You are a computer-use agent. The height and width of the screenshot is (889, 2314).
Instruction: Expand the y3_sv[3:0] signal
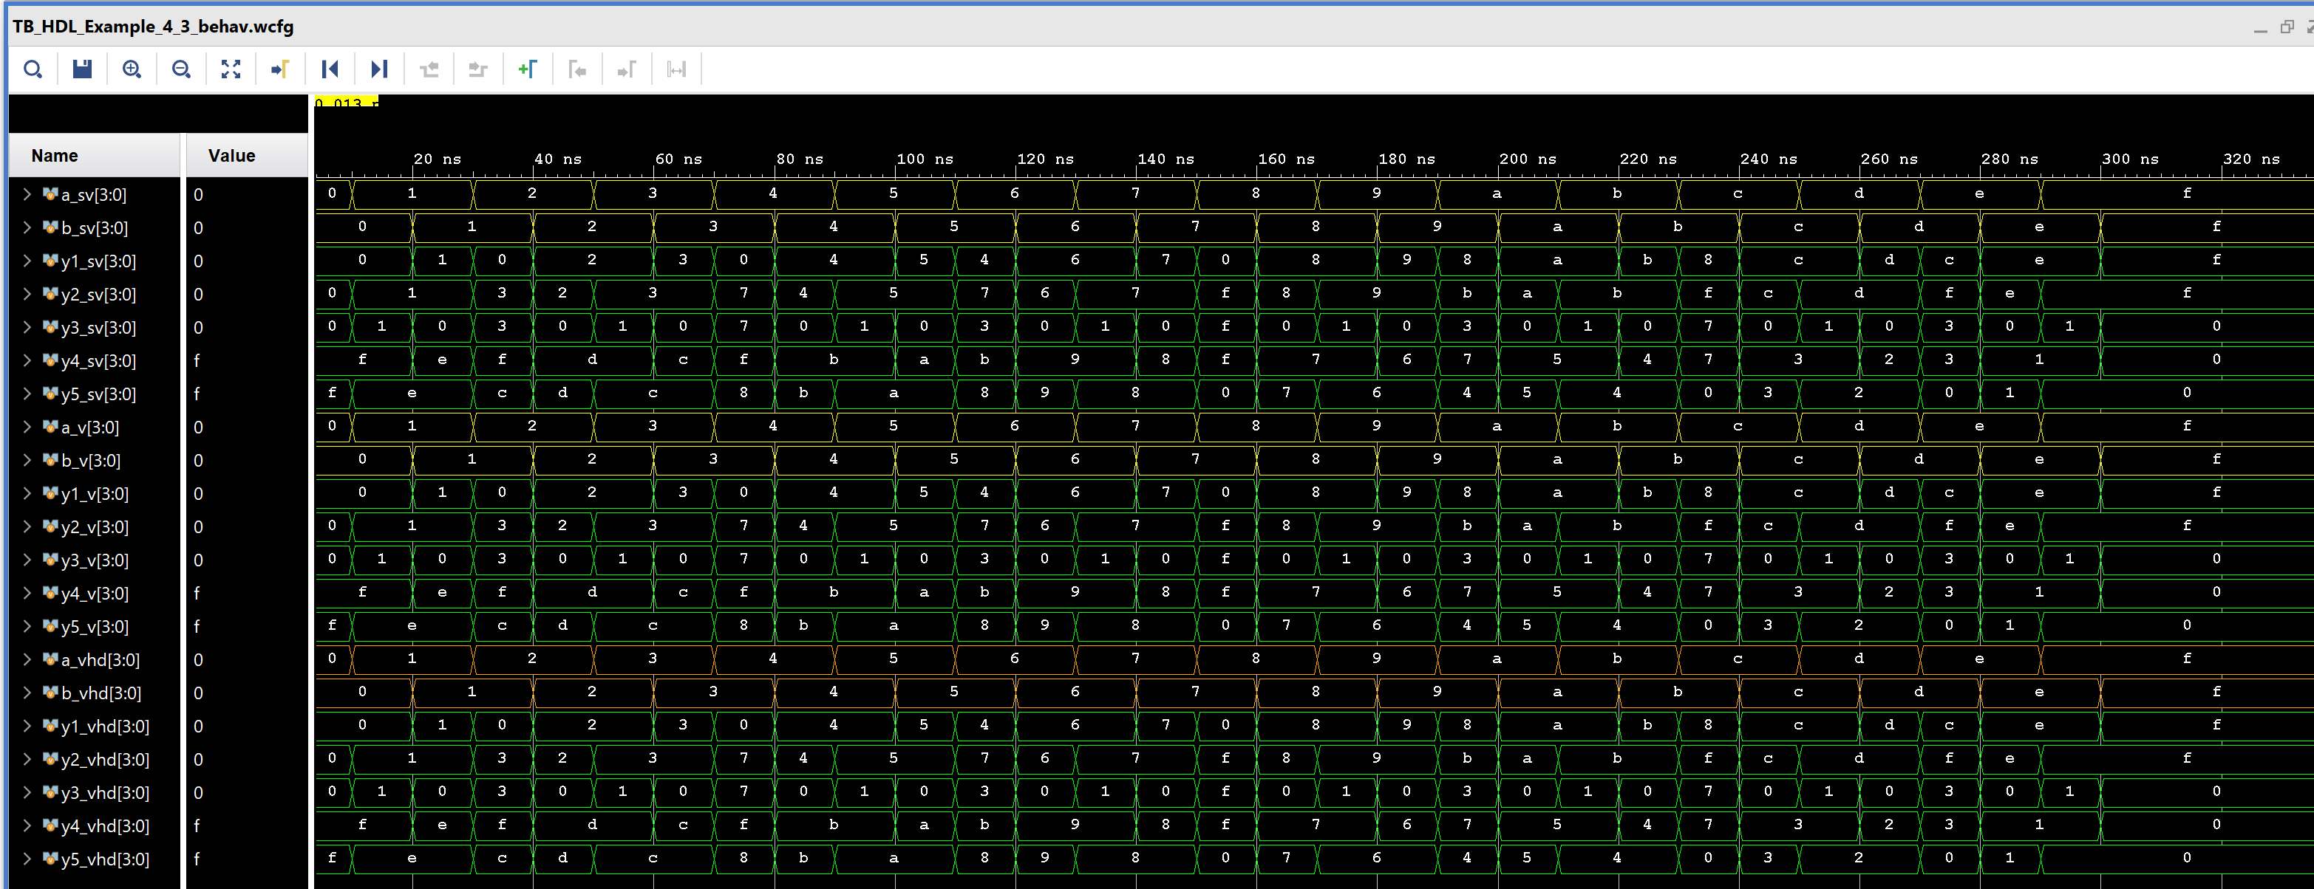[x=27, y=327]
